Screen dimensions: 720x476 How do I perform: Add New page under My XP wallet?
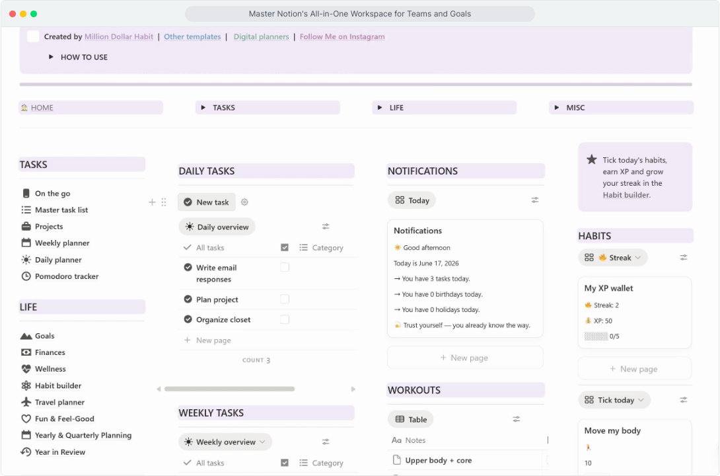[x=635, y=369]
